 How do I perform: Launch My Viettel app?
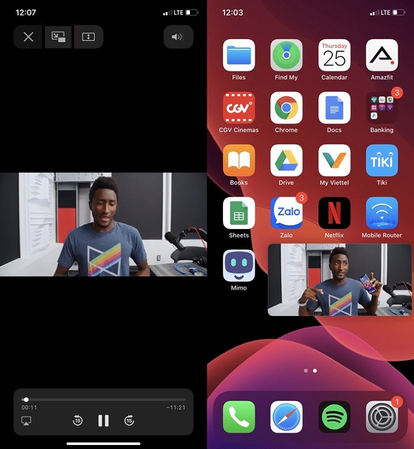(334, 160)
